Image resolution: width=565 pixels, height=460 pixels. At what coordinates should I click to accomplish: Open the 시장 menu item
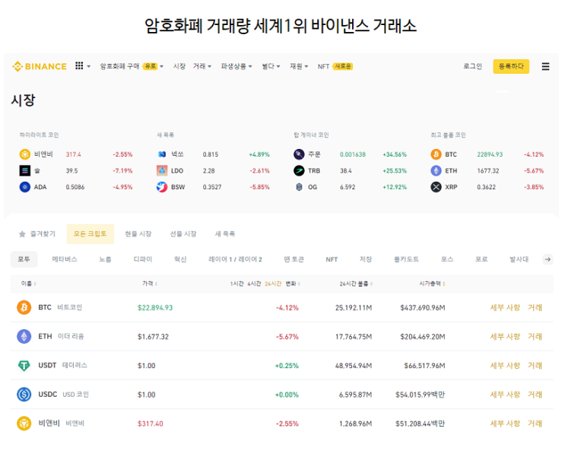click(179, 66)
